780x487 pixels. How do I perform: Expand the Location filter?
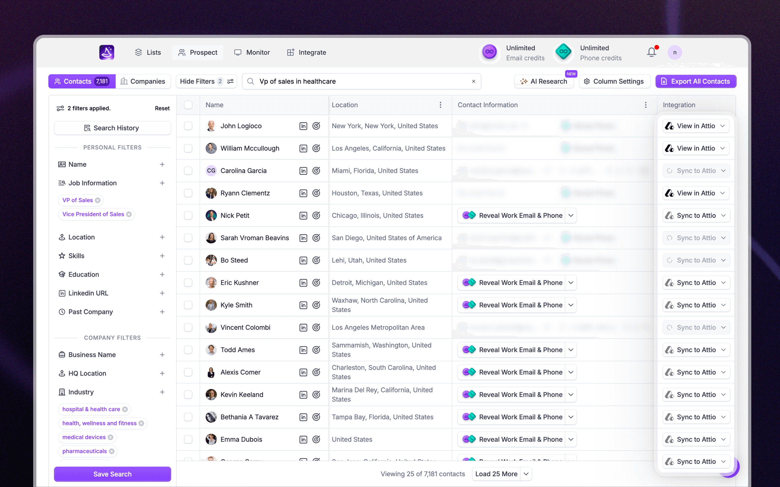(x=162, y=237)
